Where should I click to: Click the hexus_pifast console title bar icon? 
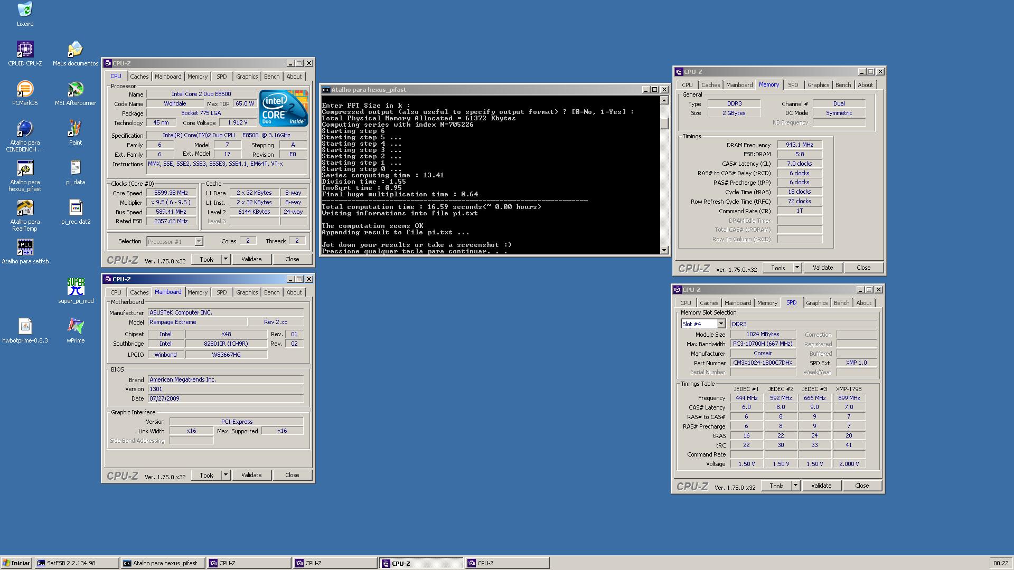click(326, 90)
